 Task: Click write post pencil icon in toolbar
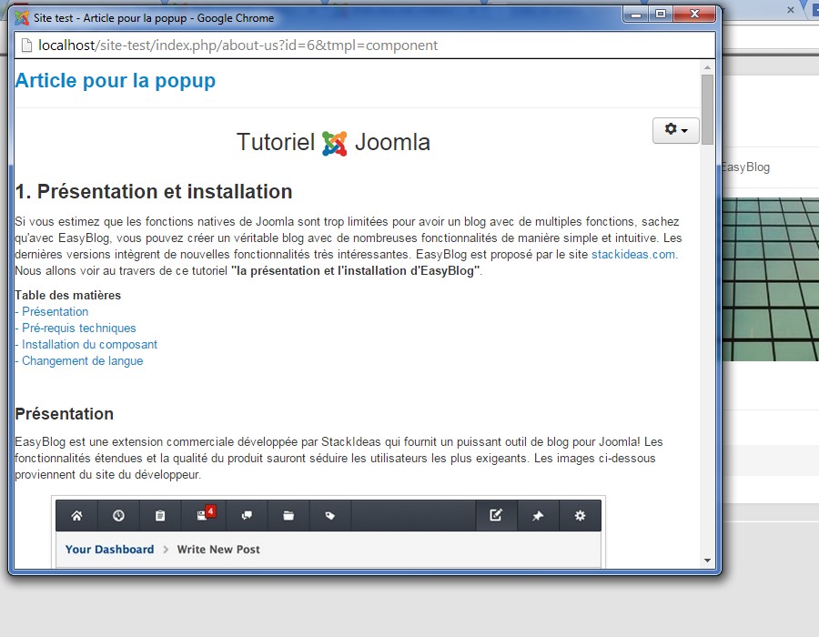(496, 515)
